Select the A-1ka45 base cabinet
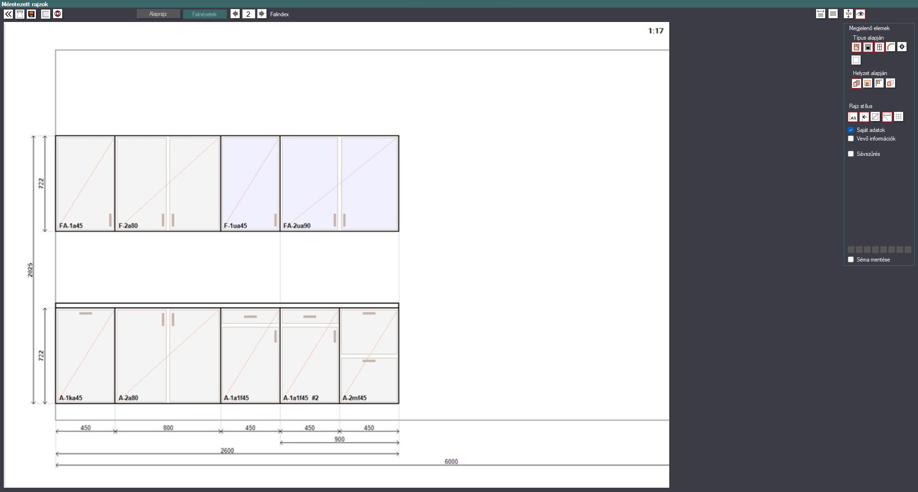The width and height of the screenshot is (918, 492). tap(85, 356)
